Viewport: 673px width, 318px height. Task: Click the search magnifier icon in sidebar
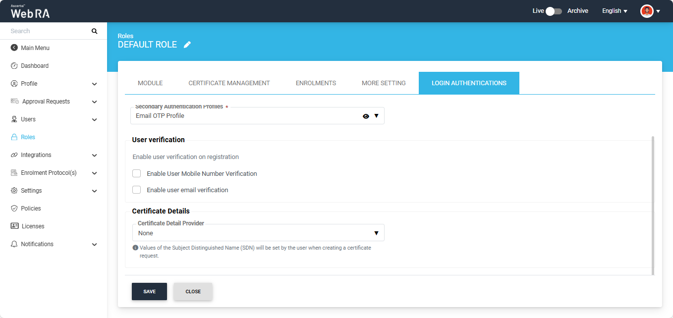click(95, 31)
